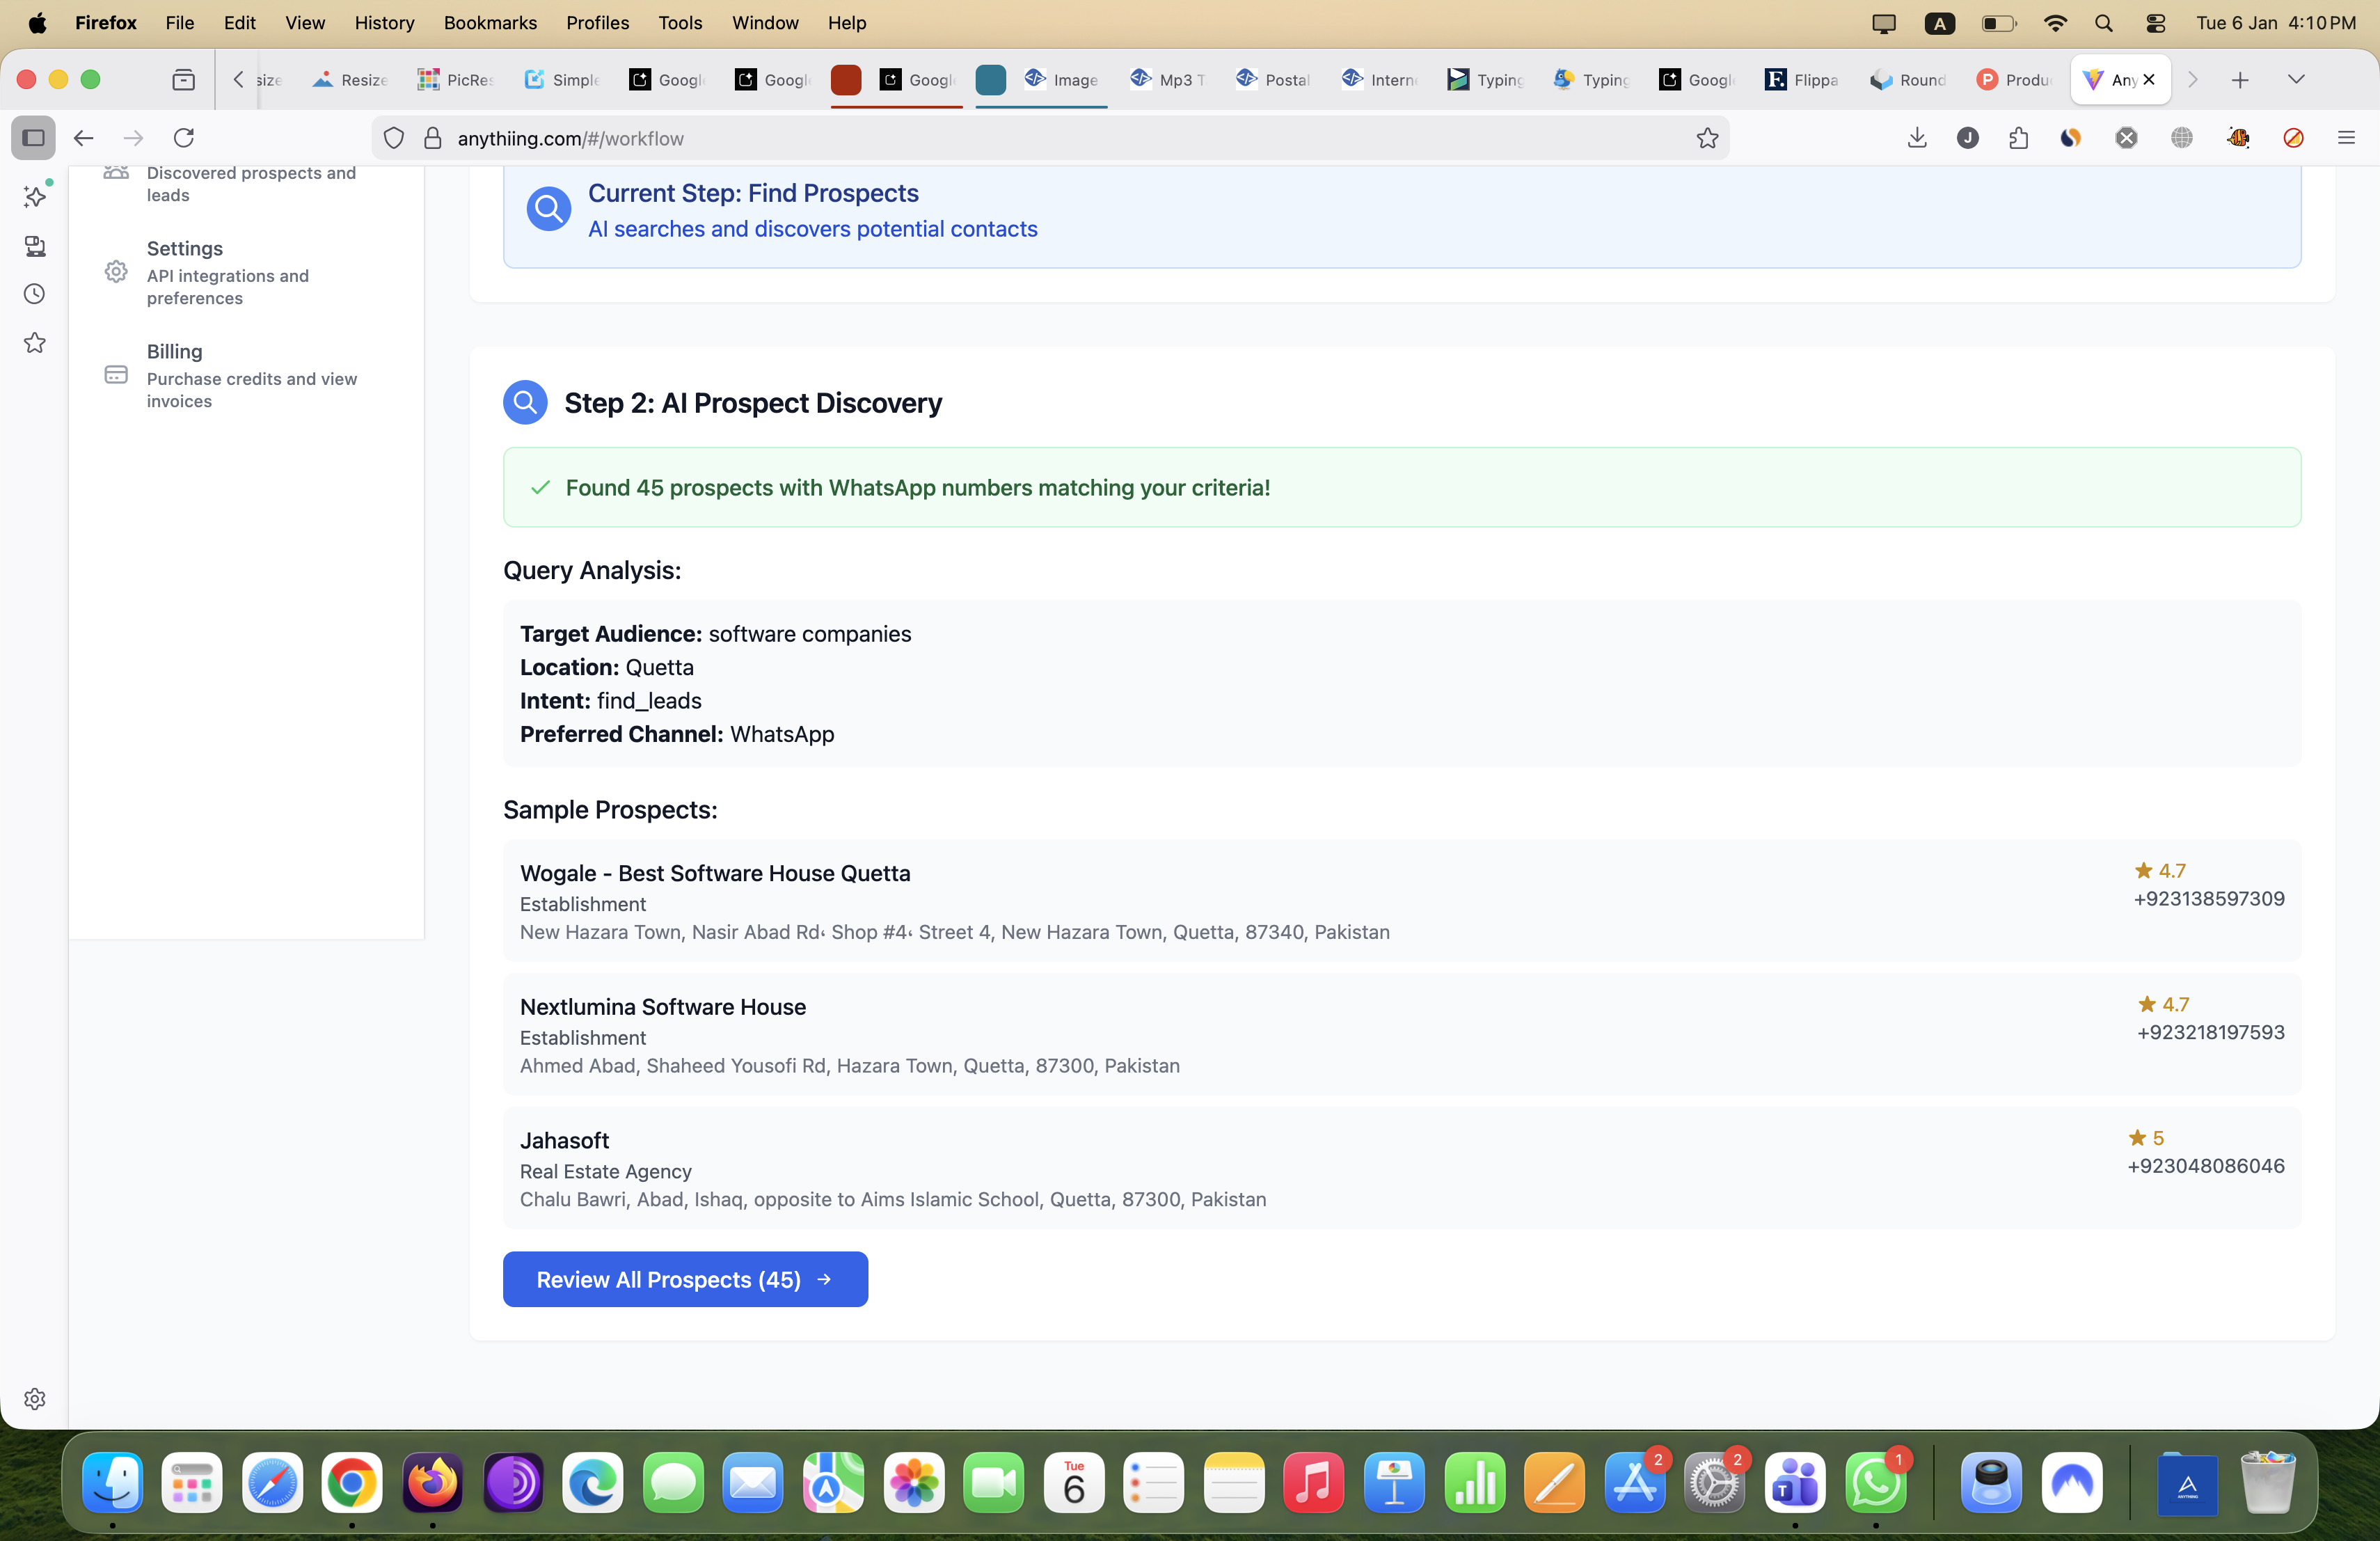Open bookmarks star sidebar icon
The height and width of the screenshot is (1541, 2380).
pos(35,343)
